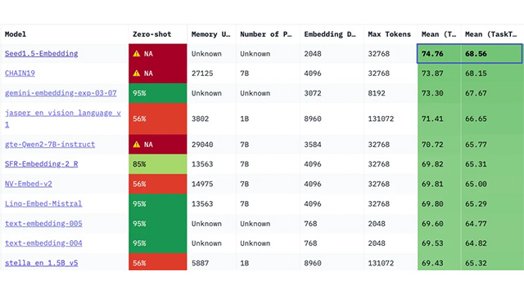Viewport: 524px width, 294px height.
Task: Click the Max Tokens column header
Action: 391,34
